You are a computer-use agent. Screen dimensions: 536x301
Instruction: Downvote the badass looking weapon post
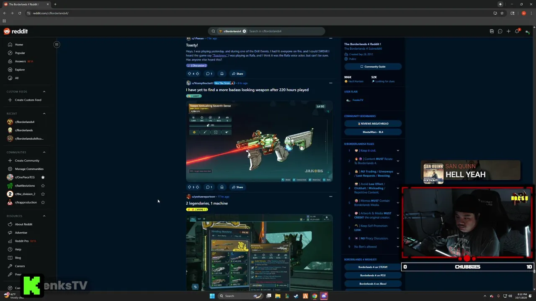tap(197, 187)
